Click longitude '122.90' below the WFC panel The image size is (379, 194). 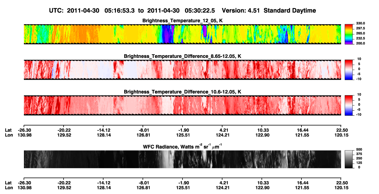pyautogui.click(x=263, y=188)
